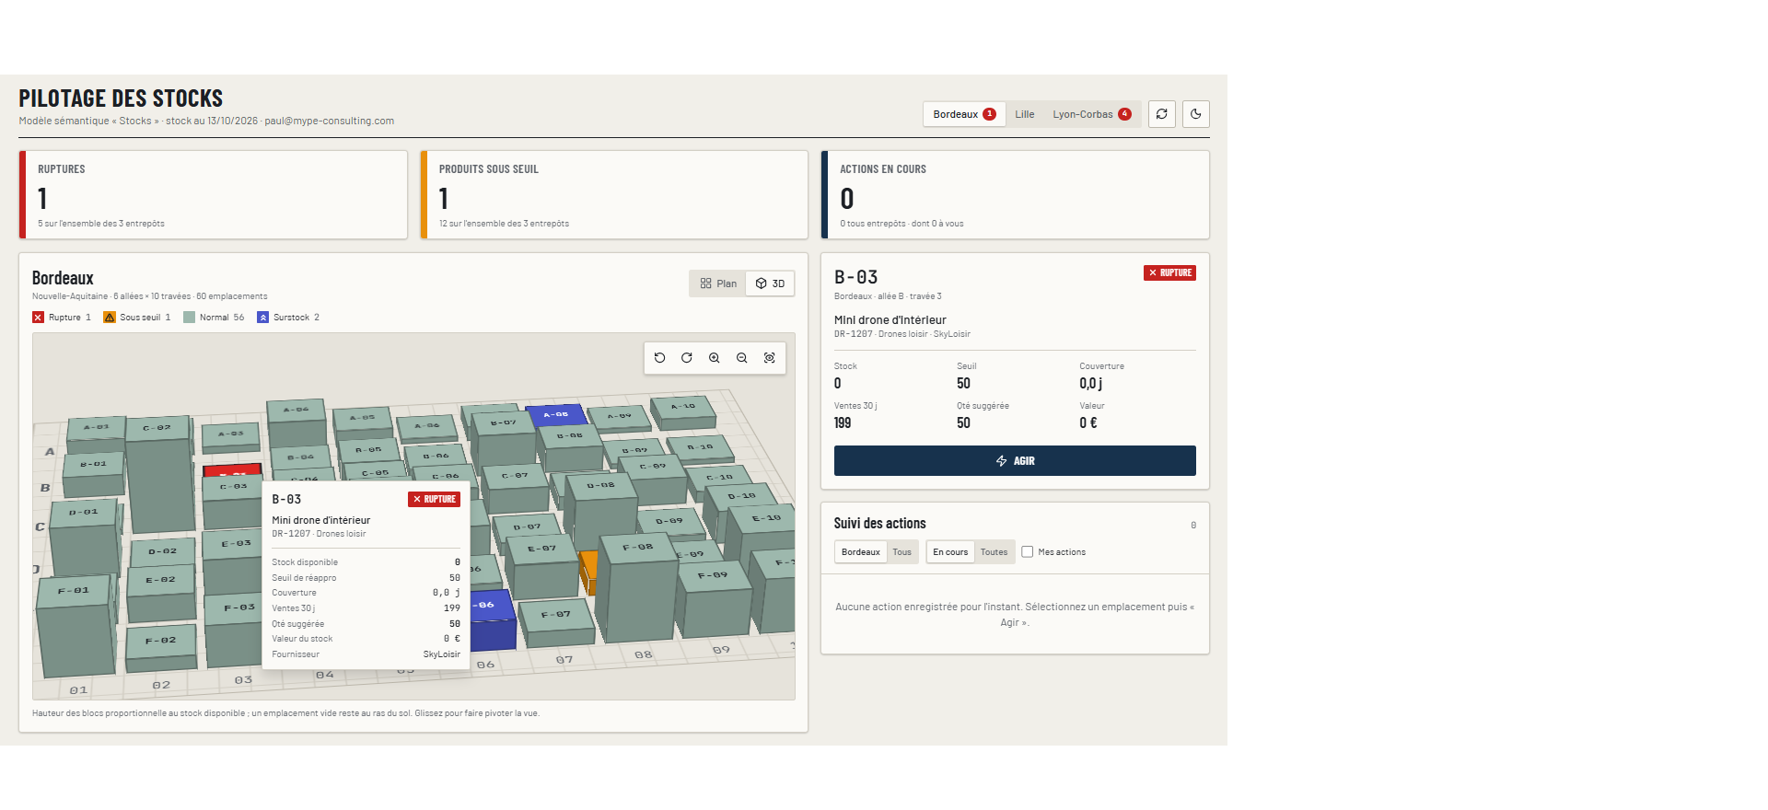1768x810 pixels.
Task: Switch to the 3D view
Action: (x=770, y=283)
